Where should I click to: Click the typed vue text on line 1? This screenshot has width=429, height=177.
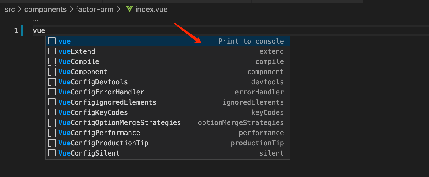[39, 31]
